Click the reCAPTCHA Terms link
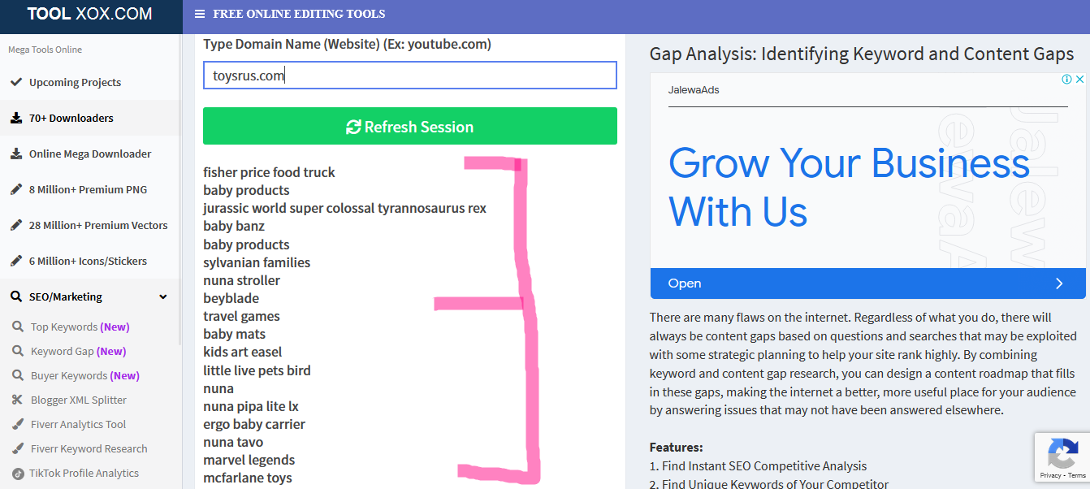Screen dimensions: 1090x489 coord(1076,475)
